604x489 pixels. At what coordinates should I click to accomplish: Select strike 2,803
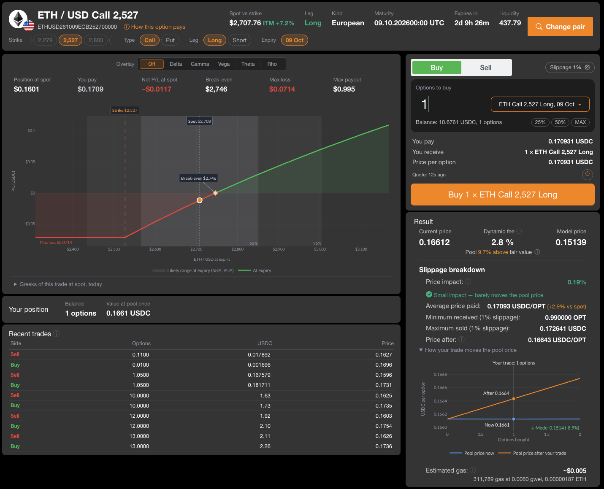(x=96, y=40)
